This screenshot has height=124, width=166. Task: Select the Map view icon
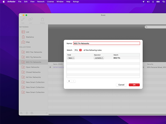click(23, 42)
